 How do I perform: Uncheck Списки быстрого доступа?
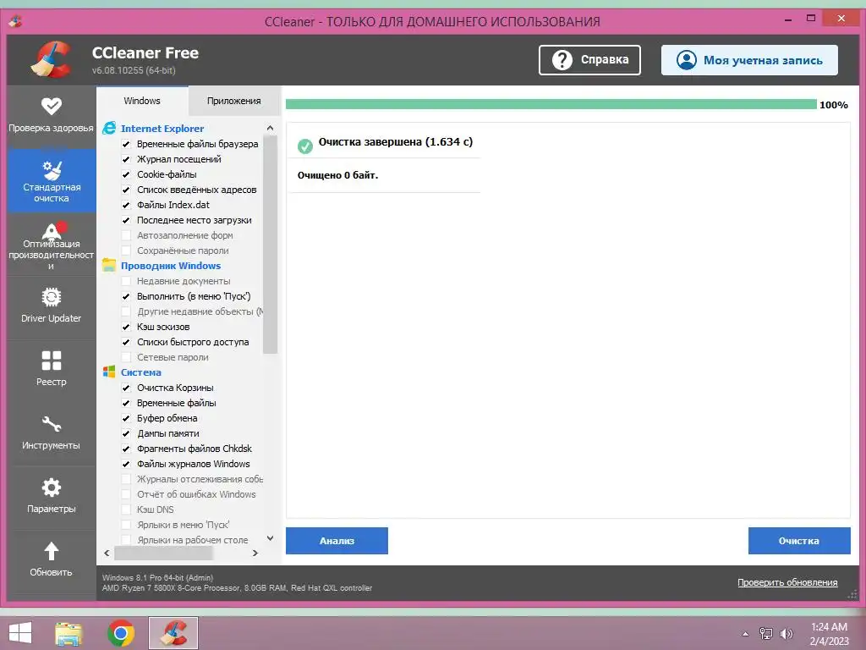point(126,342)
